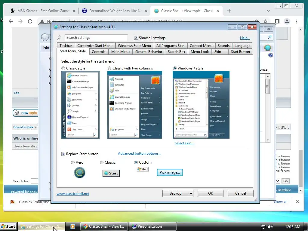308x231 pixels.
Task: Click Chrome's back navigation arrow
Action: click(11, 21)
